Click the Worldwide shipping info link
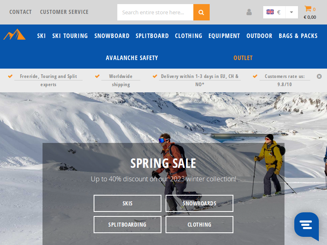Viewport: 327px width, 245px height. pyautogui.click(x=121, y=80)
